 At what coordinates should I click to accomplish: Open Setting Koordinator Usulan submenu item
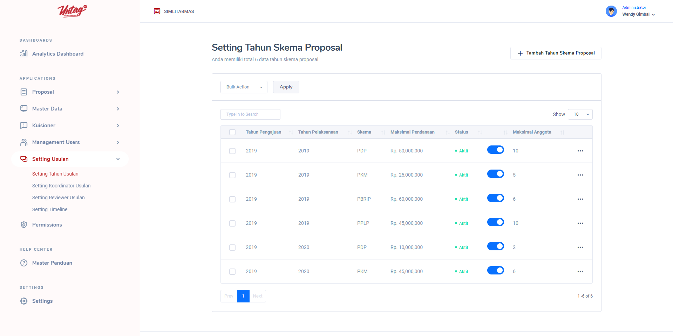(61, 186)
